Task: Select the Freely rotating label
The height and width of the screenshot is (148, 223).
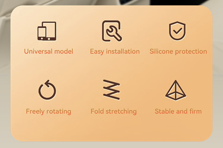Action: (49, 112)
